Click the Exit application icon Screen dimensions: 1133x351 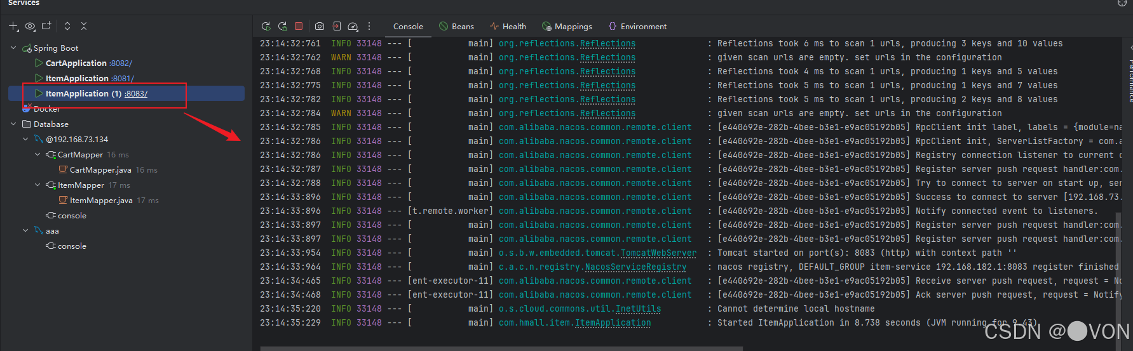point(336,27)
